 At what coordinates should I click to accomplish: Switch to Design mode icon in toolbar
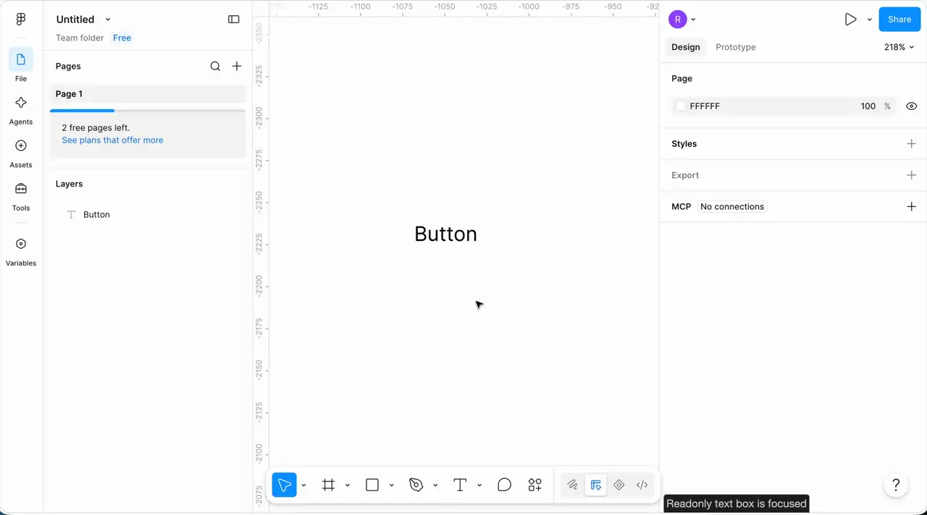click(x=595, y=485)
